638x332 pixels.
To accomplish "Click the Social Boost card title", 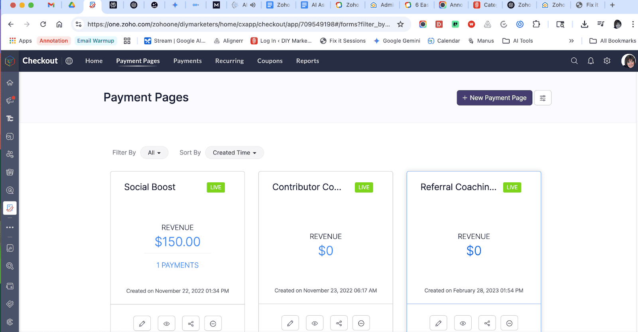I will click(x=150, y=187).
